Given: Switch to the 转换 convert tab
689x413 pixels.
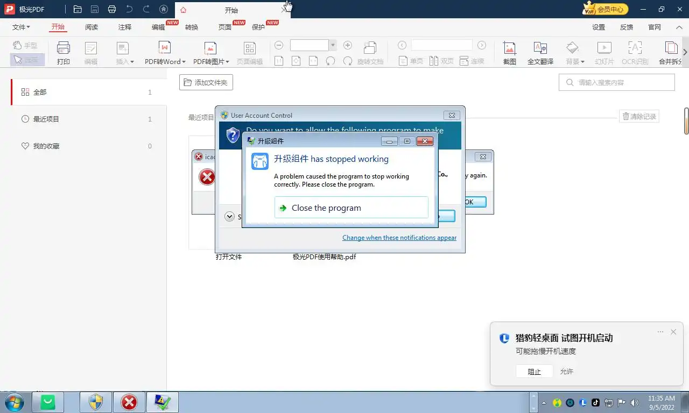Looking at the screenshot, I should coord(192,27).
